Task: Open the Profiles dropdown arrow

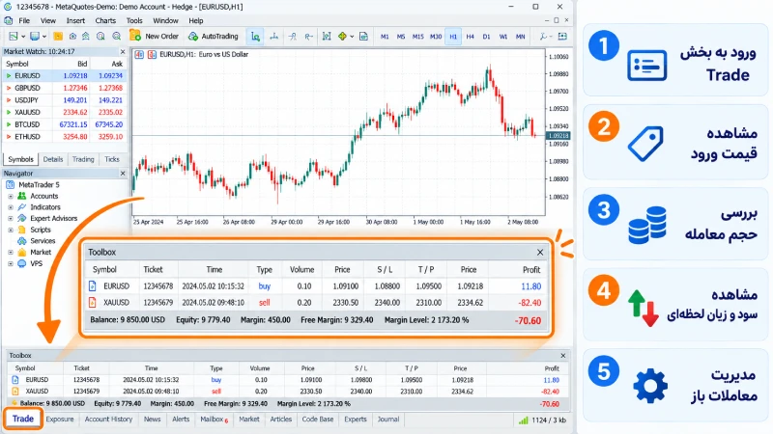Action: point(43,37)
